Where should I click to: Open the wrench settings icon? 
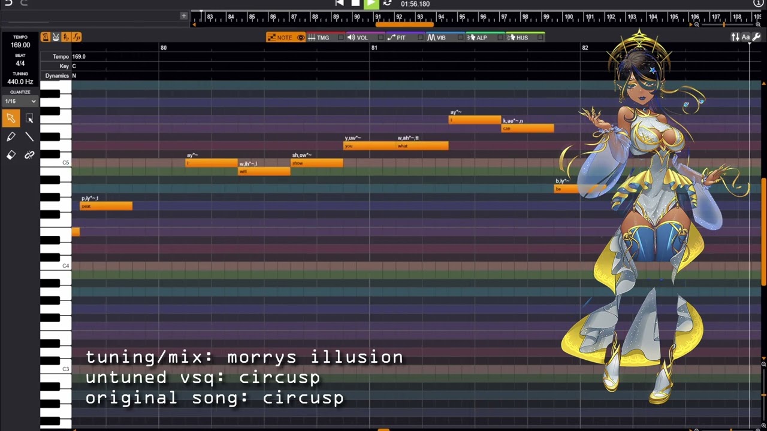click(756, 37)
